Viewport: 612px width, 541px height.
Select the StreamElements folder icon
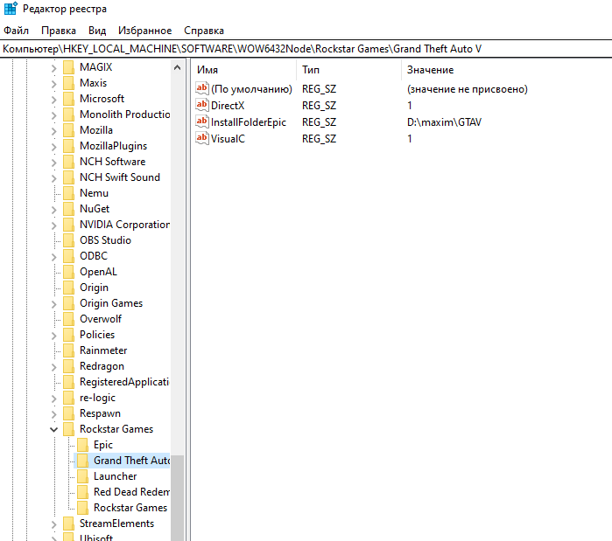click(x=68, y=524)
